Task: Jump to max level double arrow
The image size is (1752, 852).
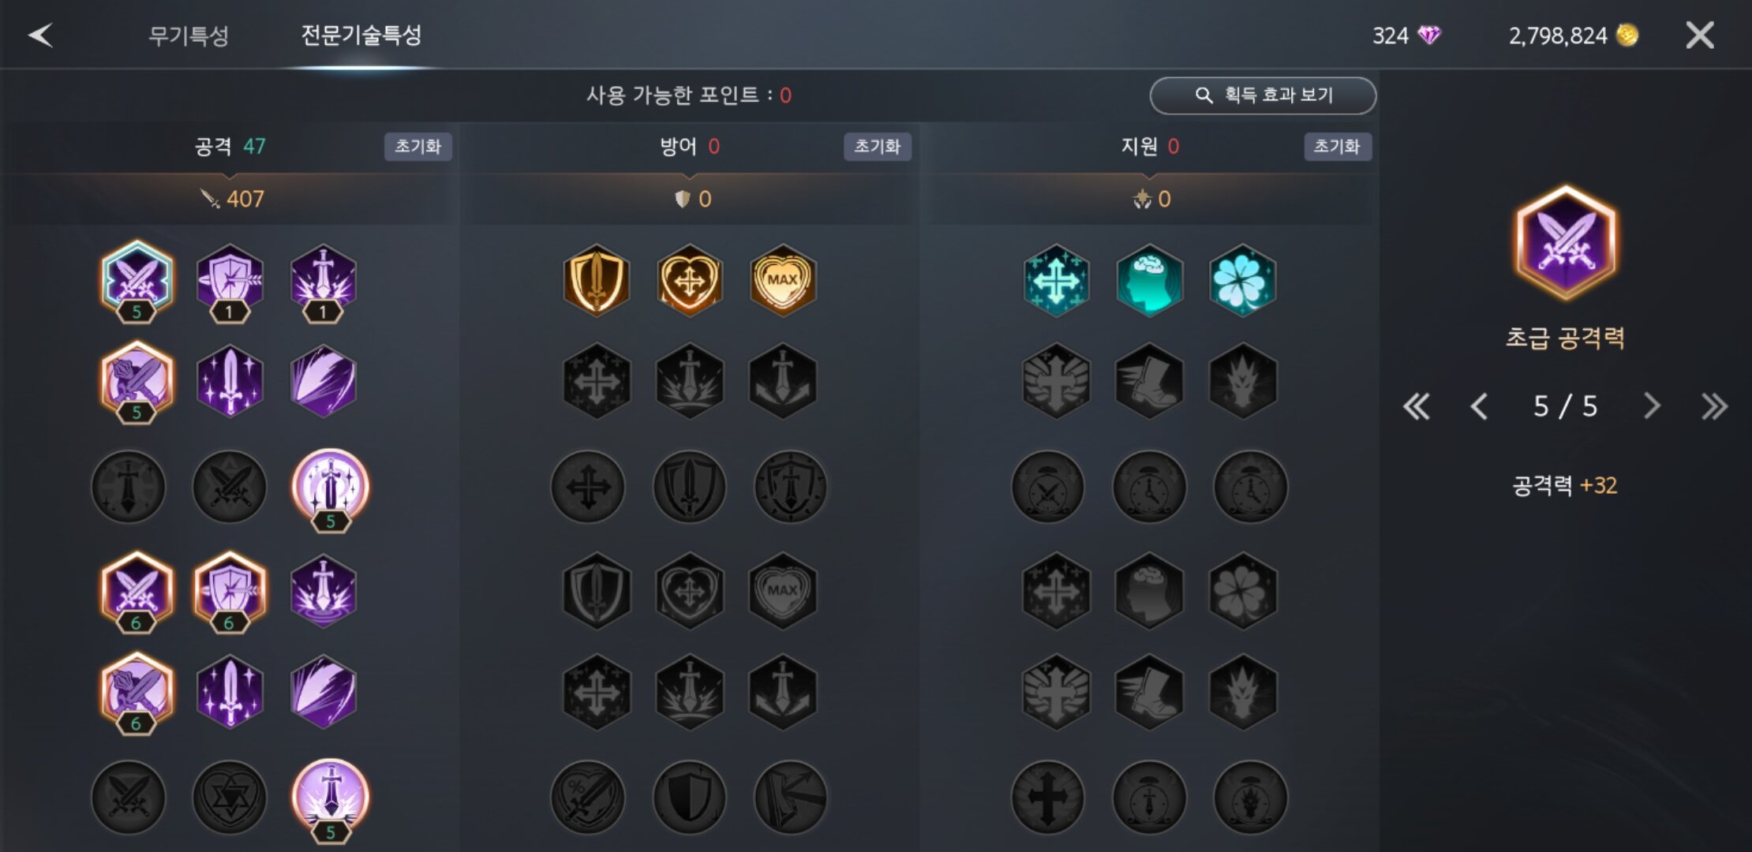Action: pos(1714,407)
